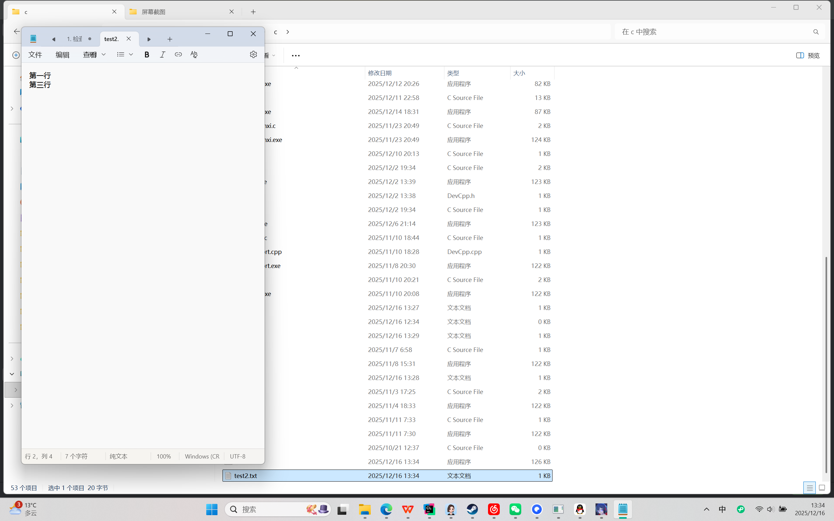The width and height of the screenshot is (834, 521).
Task: Open Notepad settings gear
Action: click(253, 54)
